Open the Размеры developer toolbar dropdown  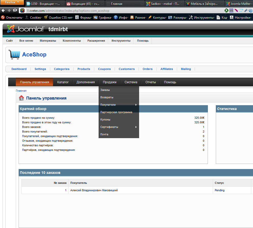point(178,17)
